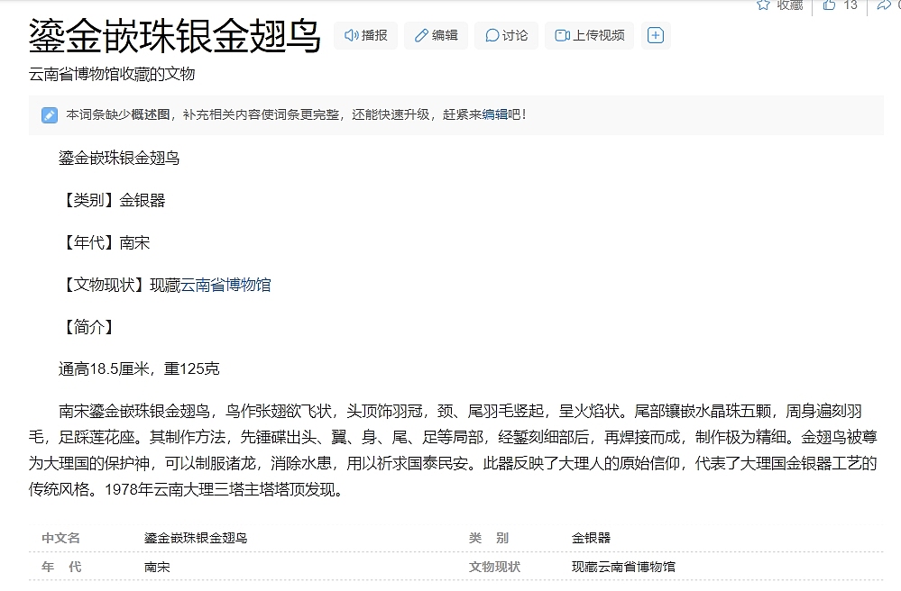Click the 编辑 edit button

click(436, 35)
